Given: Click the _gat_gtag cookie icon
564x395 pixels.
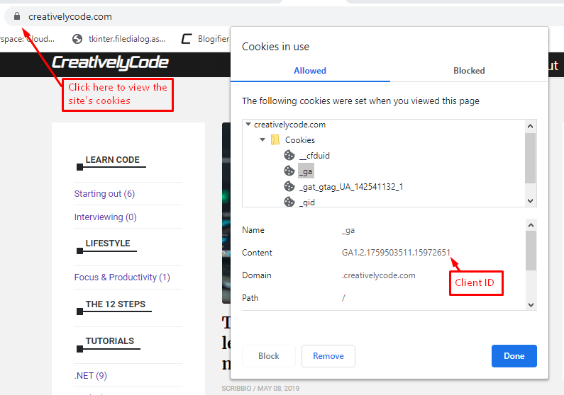Looking at the screenshot, I should click(289, 187).
